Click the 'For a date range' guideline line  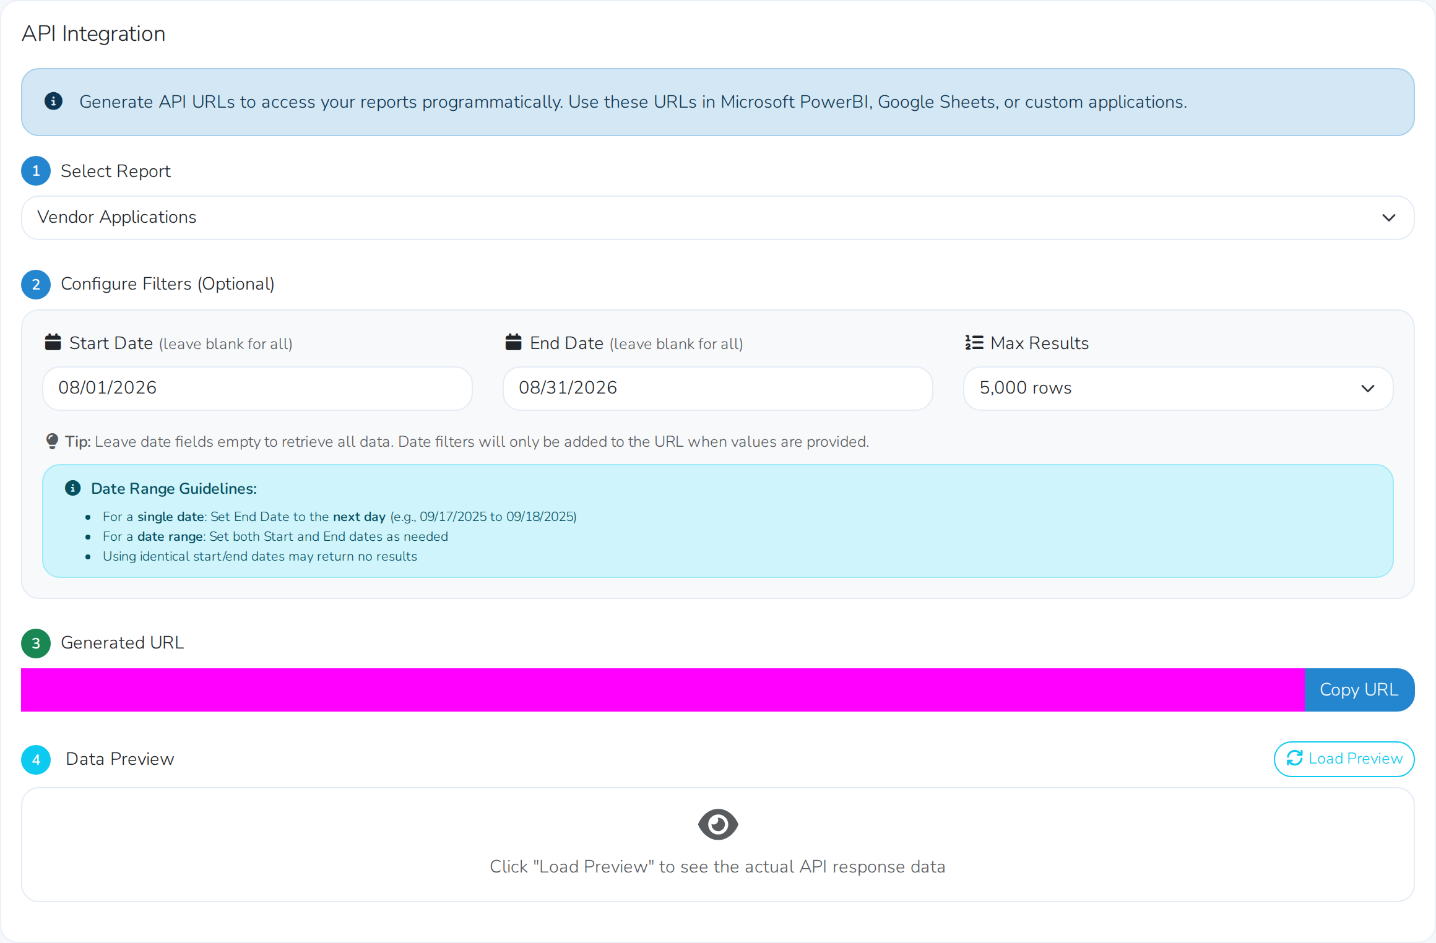275,536
